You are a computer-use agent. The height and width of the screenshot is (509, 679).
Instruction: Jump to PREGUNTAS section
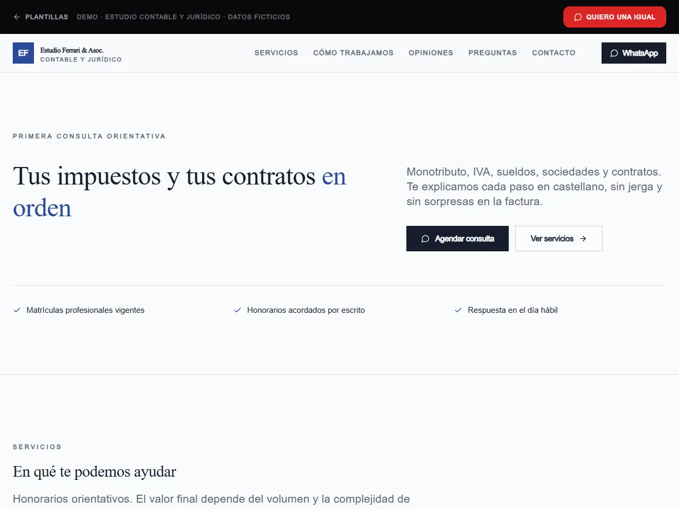point(492,53)
